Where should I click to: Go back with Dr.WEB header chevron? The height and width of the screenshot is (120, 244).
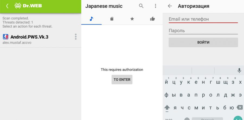pos(7,6)
